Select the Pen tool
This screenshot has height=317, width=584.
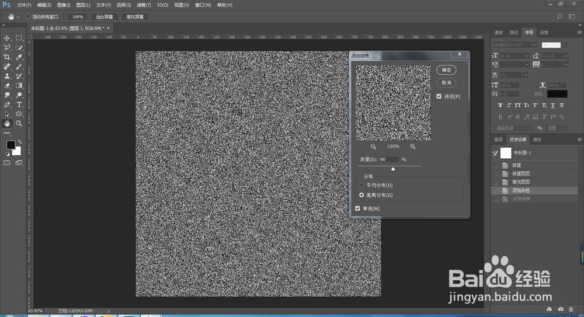point(6,104)
